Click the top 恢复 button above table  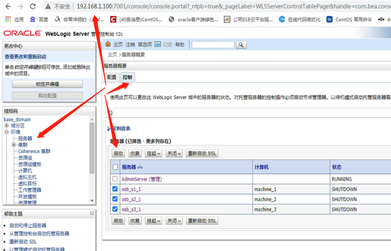(135, 153)
